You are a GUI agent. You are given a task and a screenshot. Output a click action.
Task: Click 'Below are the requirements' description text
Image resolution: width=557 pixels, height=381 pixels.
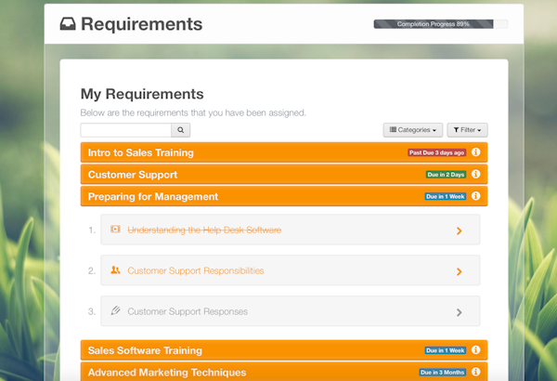193,112
